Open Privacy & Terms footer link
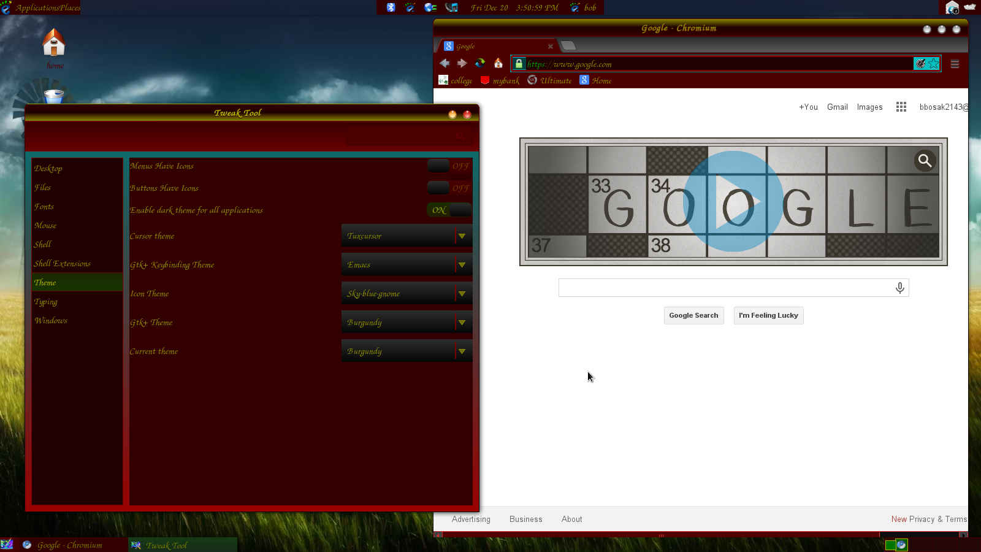 938,519
